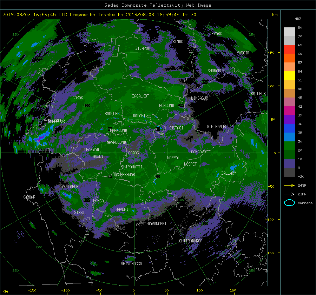Screen dimensions: 316x295
Task: Click the -100 km mark on right axis
Action: (270, 220)
